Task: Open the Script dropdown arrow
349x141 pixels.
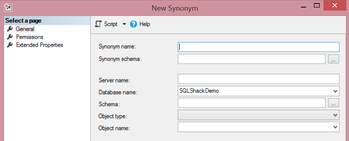Action: 124,24
